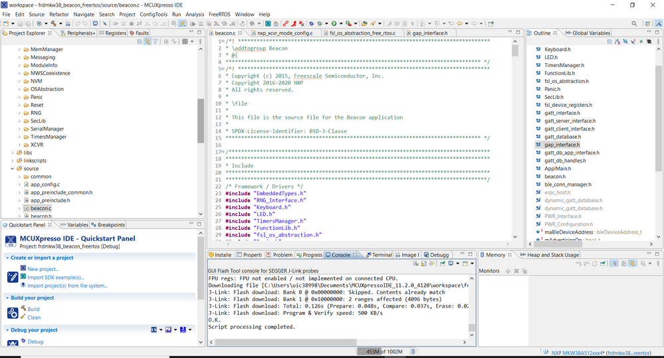Expand the common folder under source
Image resolution: width=664 pixels, height=358 pixels.
19,177
